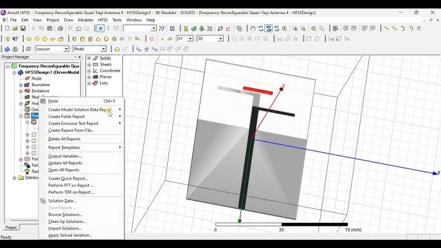Click the plot report chart icon
This screenshot has width=441, height=248.
(228, 28)
